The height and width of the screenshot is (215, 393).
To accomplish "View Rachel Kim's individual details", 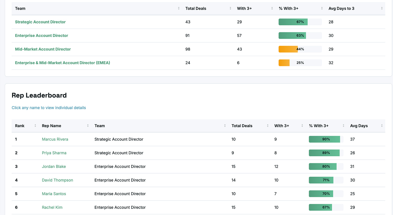I will [52, 207].
